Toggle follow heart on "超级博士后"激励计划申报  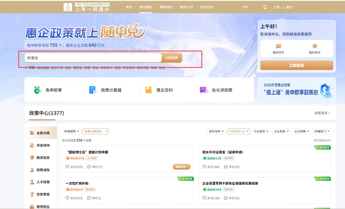pos(67,167)
